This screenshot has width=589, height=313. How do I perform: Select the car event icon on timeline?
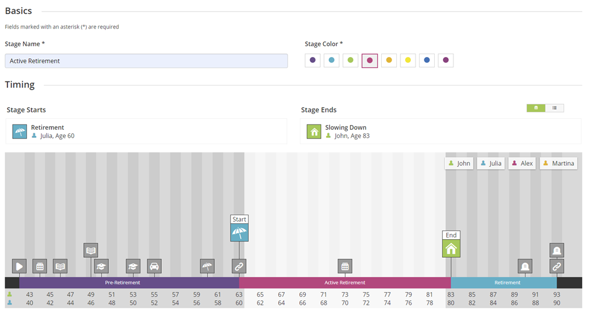[154, 266]
